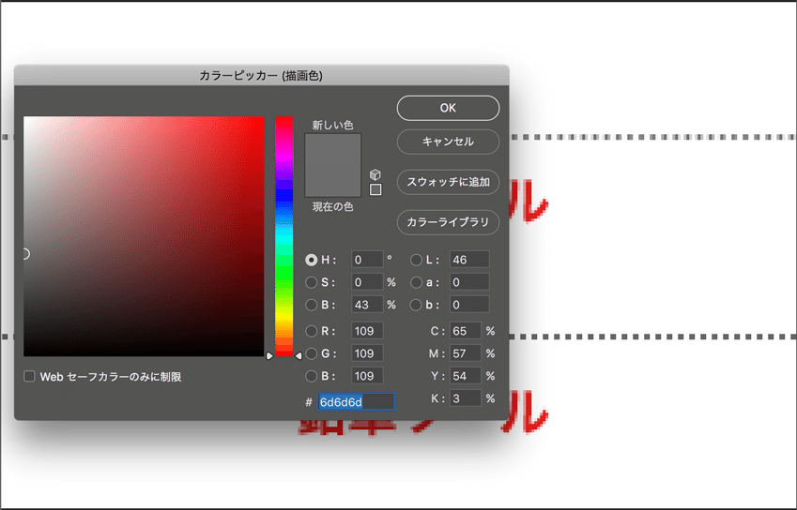
Task: Select the G green radio button
Action: (x=311, y=353)
